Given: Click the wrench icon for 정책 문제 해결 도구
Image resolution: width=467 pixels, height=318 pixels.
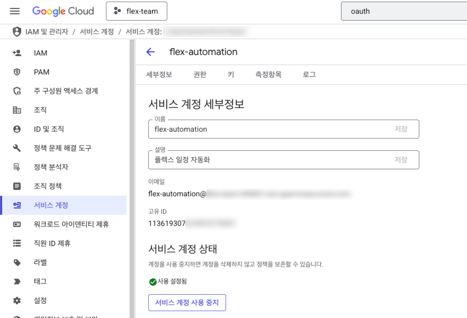Looking at the screenshot, I should coord(17,148).
